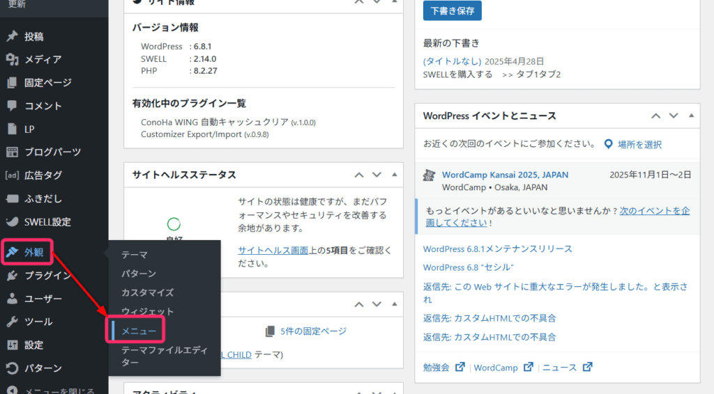Viewport: 714px width, 394px height.
Task: Click the sliders icon beside 設定
Action: [13, 345]
